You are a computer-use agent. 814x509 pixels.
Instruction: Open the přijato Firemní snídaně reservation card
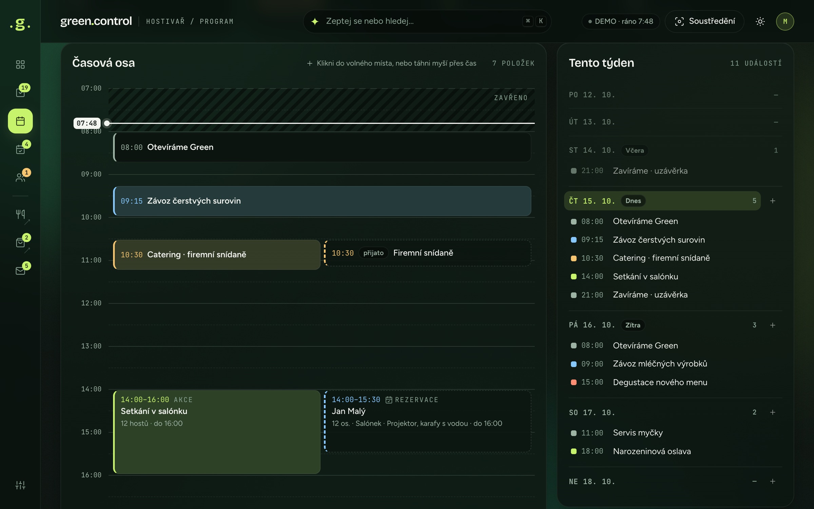pyautogui.click(x=428, y=253)
